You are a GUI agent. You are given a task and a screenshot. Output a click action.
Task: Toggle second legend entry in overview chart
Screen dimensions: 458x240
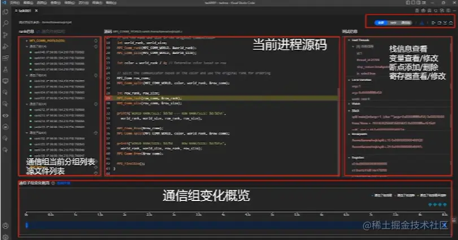tap(404, 195)
